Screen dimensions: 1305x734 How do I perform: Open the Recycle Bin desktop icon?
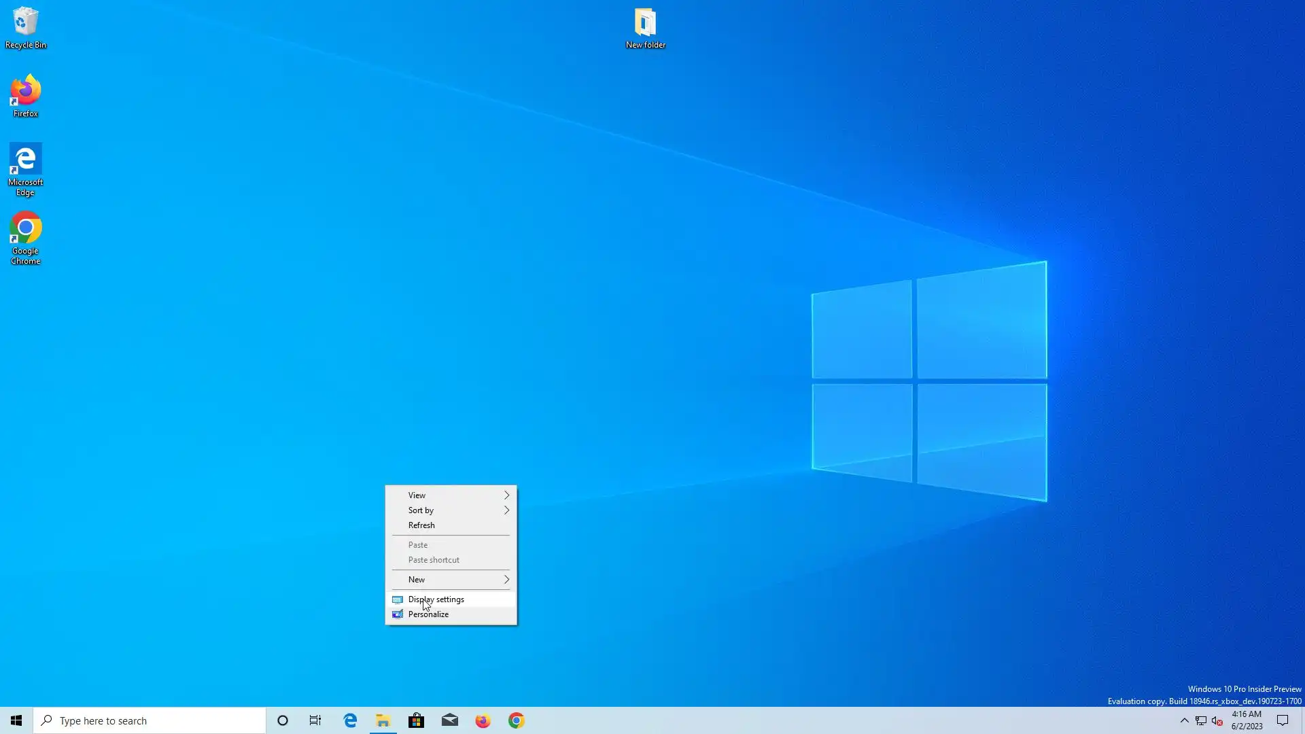pos(25,27)
